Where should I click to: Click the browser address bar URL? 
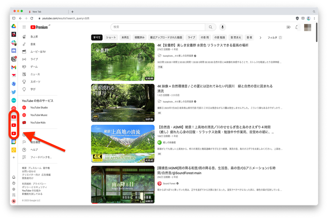[66, 18]
